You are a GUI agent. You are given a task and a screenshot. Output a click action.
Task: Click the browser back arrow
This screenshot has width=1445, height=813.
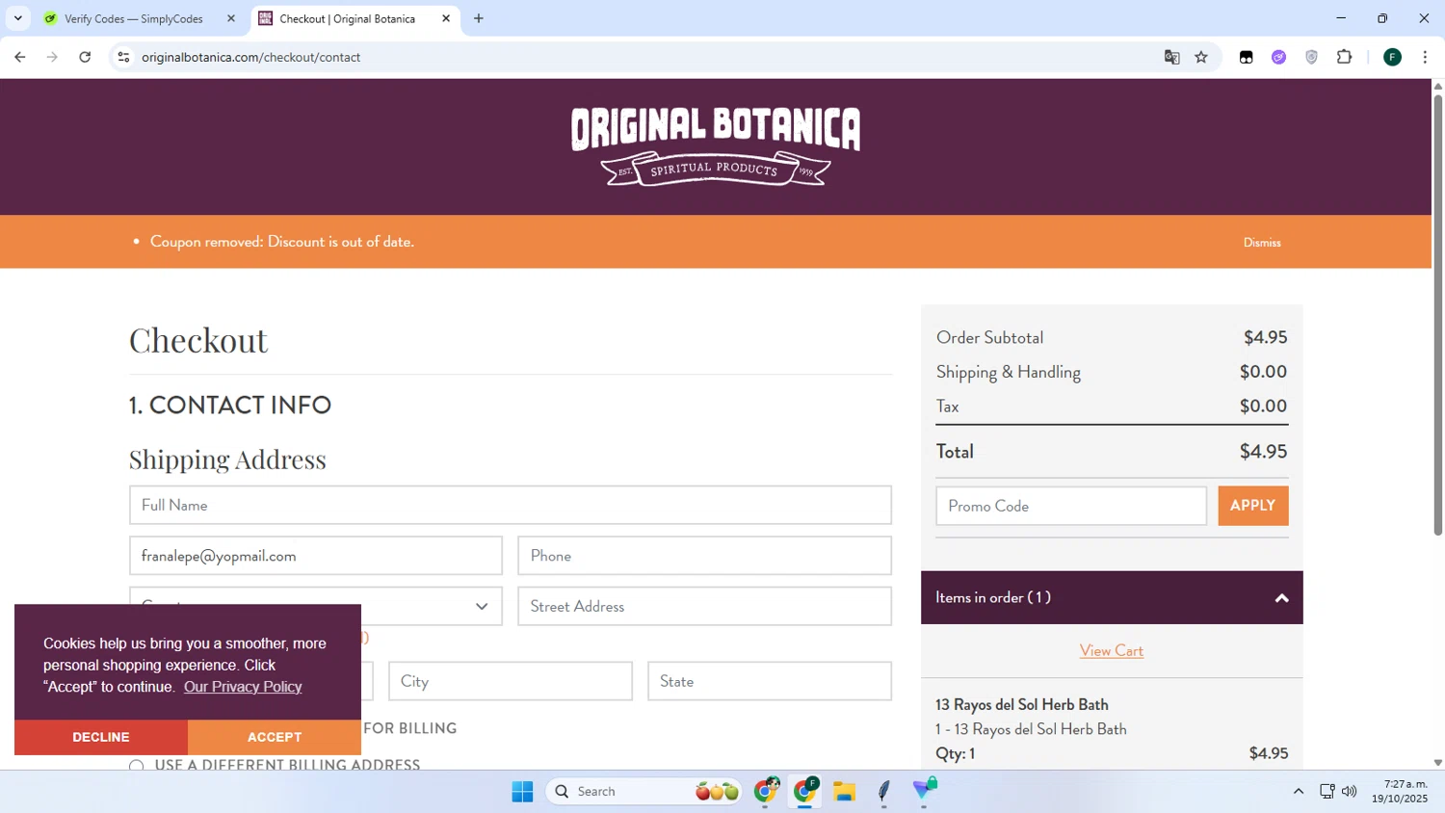click(x=20, y=57)
